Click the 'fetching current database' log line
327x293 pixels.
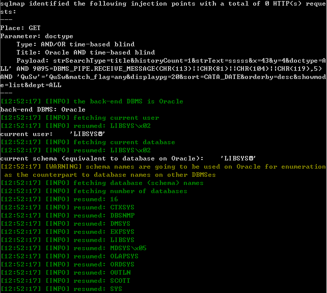[x=88, y=142]
